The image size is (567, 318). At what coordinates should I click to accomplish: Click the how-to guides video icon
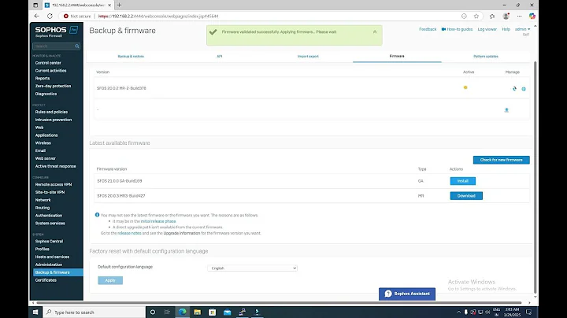point(443,29)
